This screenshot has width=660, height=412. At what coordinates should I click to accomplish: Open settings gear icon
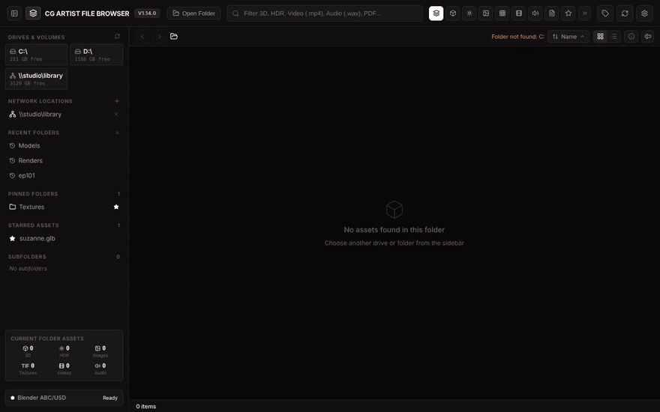pyautogui.click(x=644, y=13)
